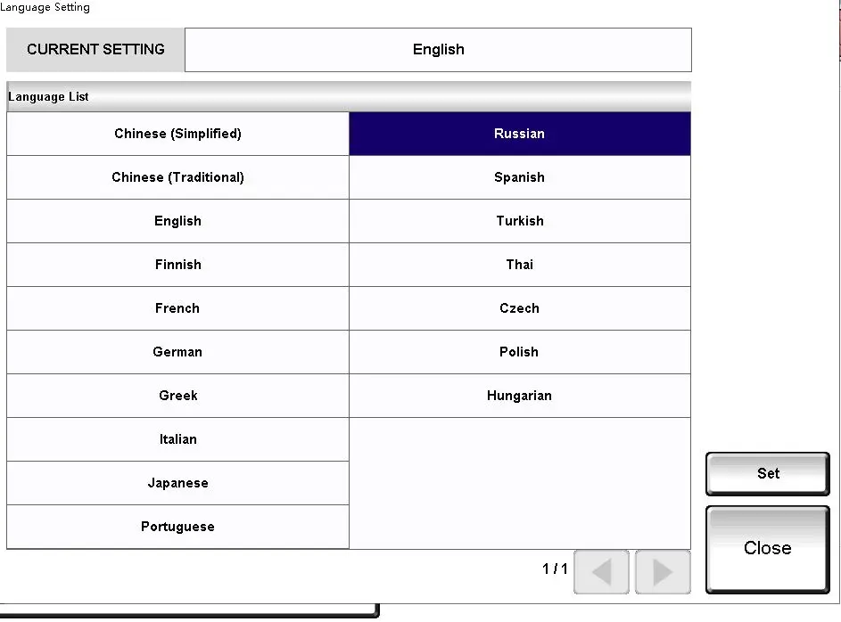Select Chinese (Simplified) from the language list
The image size is (841, 622).
[x=177, y=134]
